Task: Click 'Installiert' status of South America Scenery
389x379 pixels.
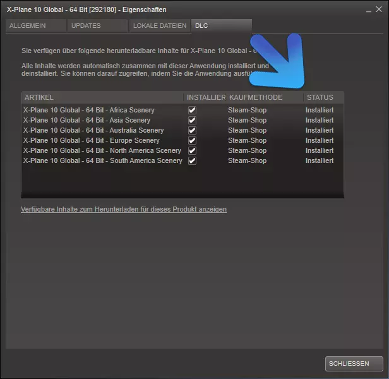Action: coord(320,161)
